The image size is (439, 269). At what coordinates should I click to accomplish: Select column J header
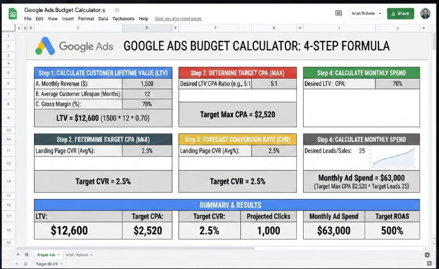pos(397,28)
